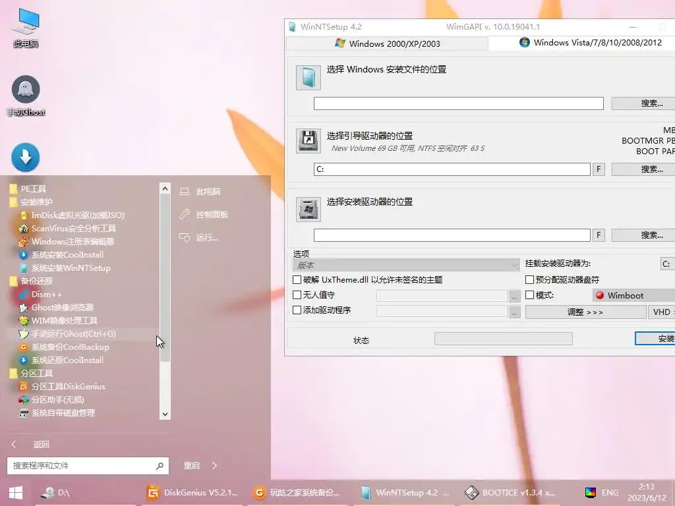Select 手动运行Ghost(Ctrl+G) in the menu
This screenshot has height=506, width=675.
click(73, 334)
